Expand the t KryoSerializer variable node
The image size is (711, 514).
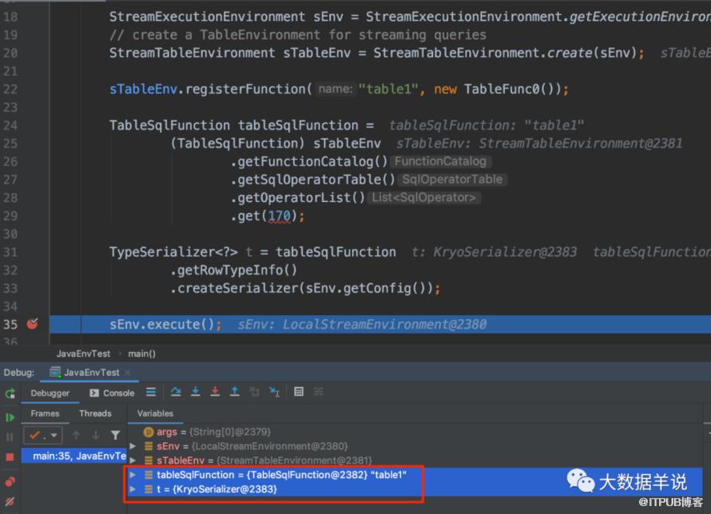tap(133, 489)
